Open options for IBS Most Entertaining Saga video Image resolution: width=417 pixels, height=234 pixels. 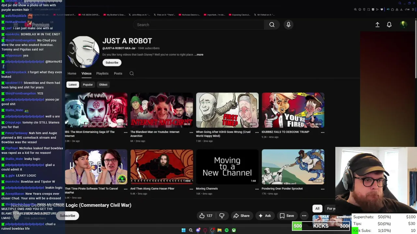125,132
